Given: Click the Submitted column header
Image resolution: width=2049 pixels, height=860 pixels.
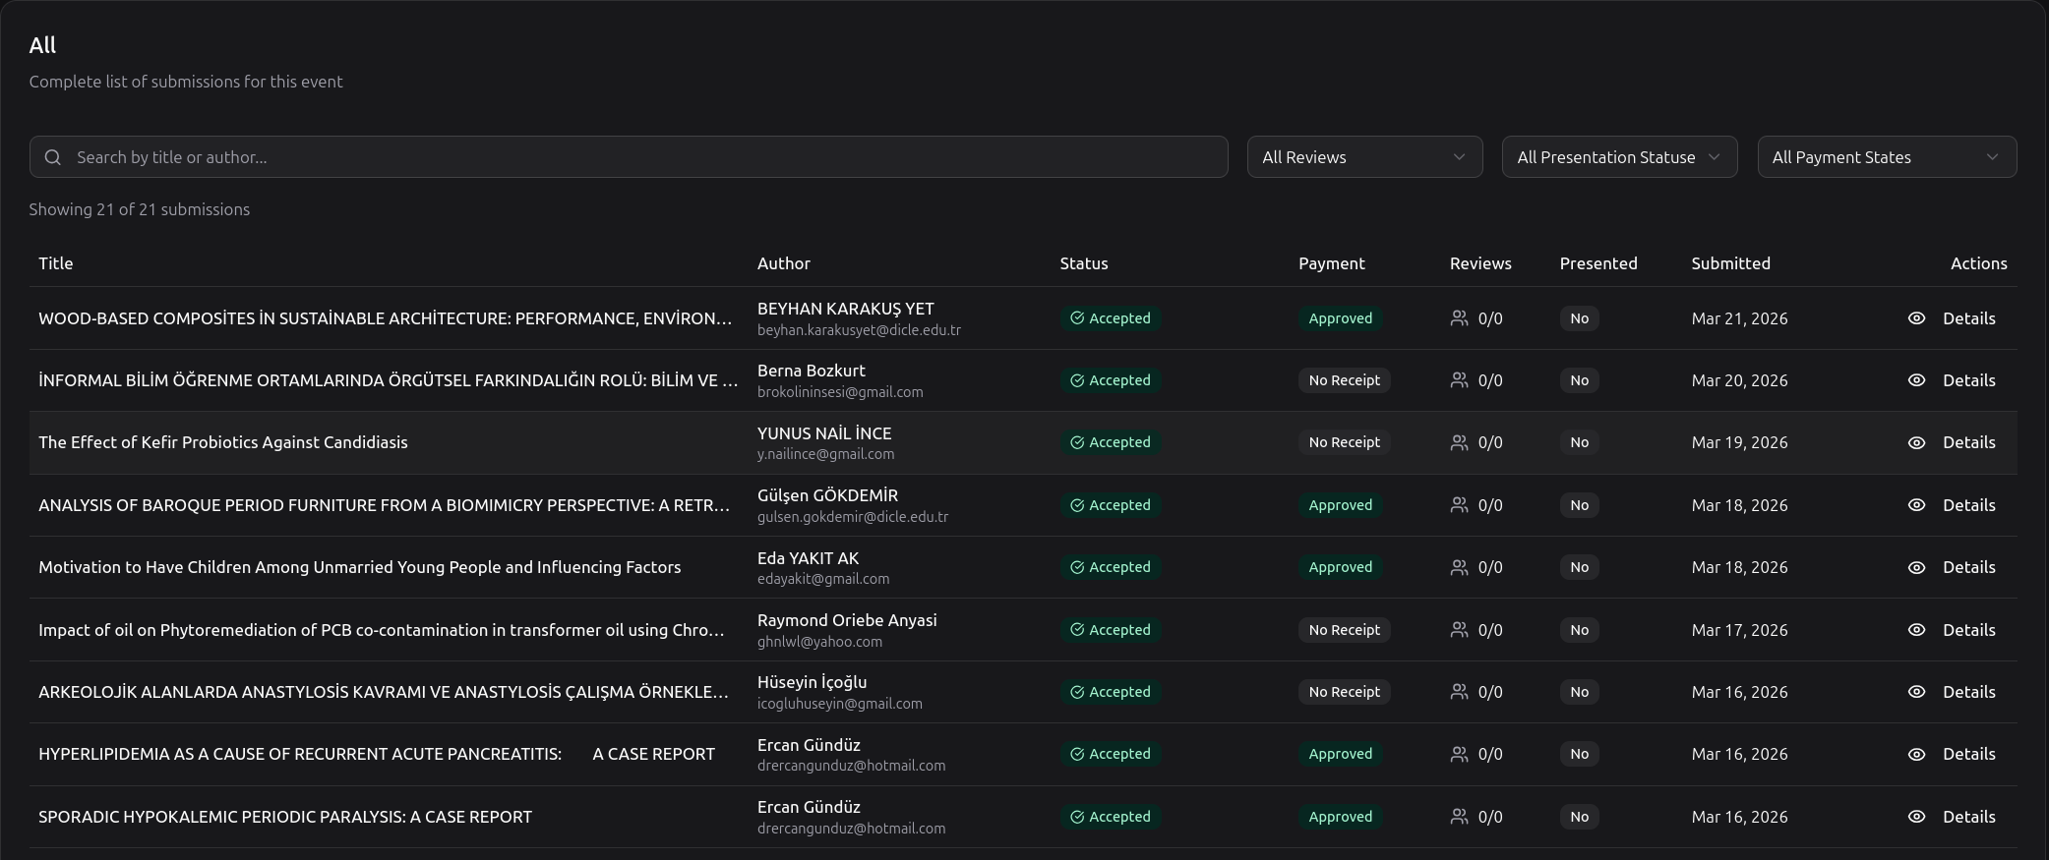Looking at the screenshot, I should (x=1730, y=263).
